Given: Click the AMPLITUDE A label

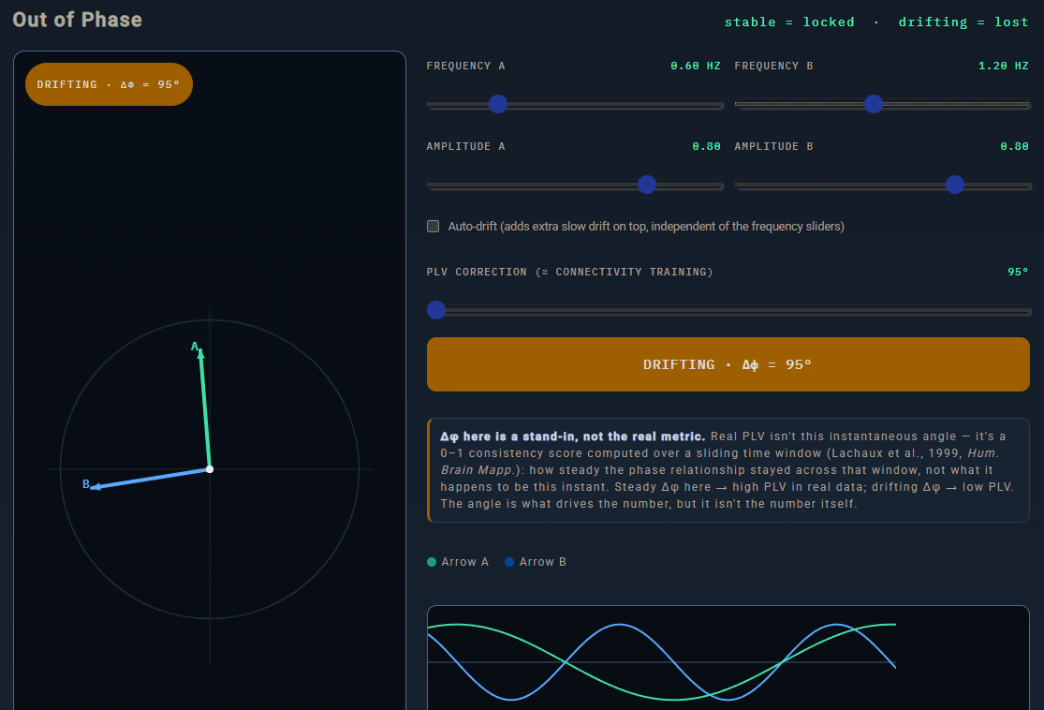Looking at the screenshot, I should [x=465, y=146].
